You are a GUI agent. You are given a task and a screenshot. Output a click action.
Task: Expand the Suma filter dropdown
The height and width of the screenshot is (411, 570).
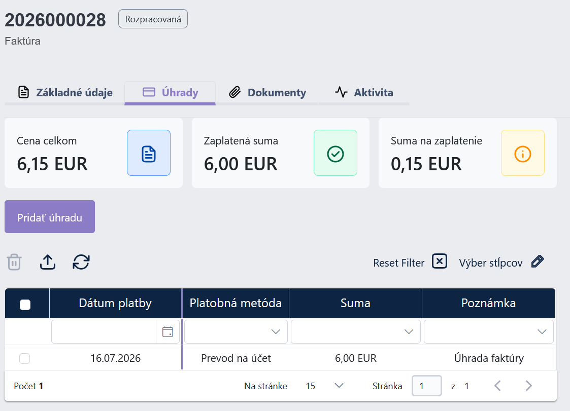pyautogui.click(x=409, y=331)
